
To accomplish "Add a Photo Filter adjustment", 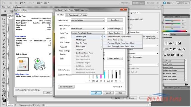I will [x=179, y=49].
